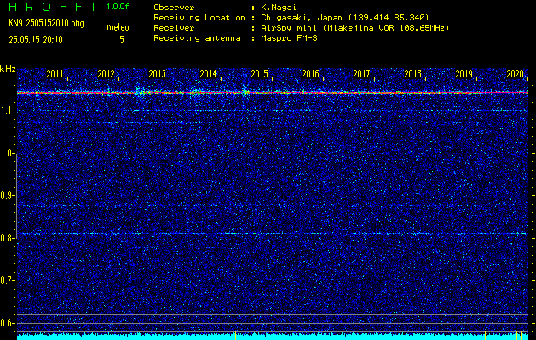Click the 1.0 frequency axis label
The width and height of the screenshot is (536, 340).
point(7,154)
